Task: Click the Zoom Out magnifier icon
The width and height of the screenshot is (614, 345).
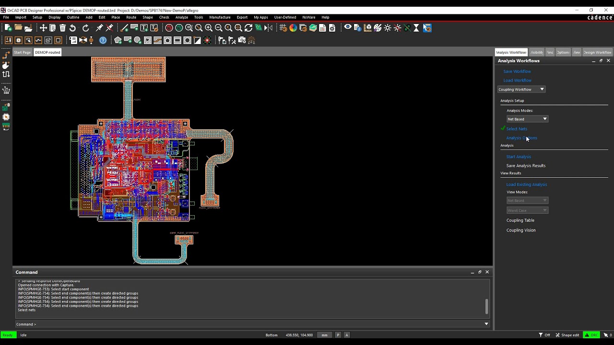Action: 219,28
